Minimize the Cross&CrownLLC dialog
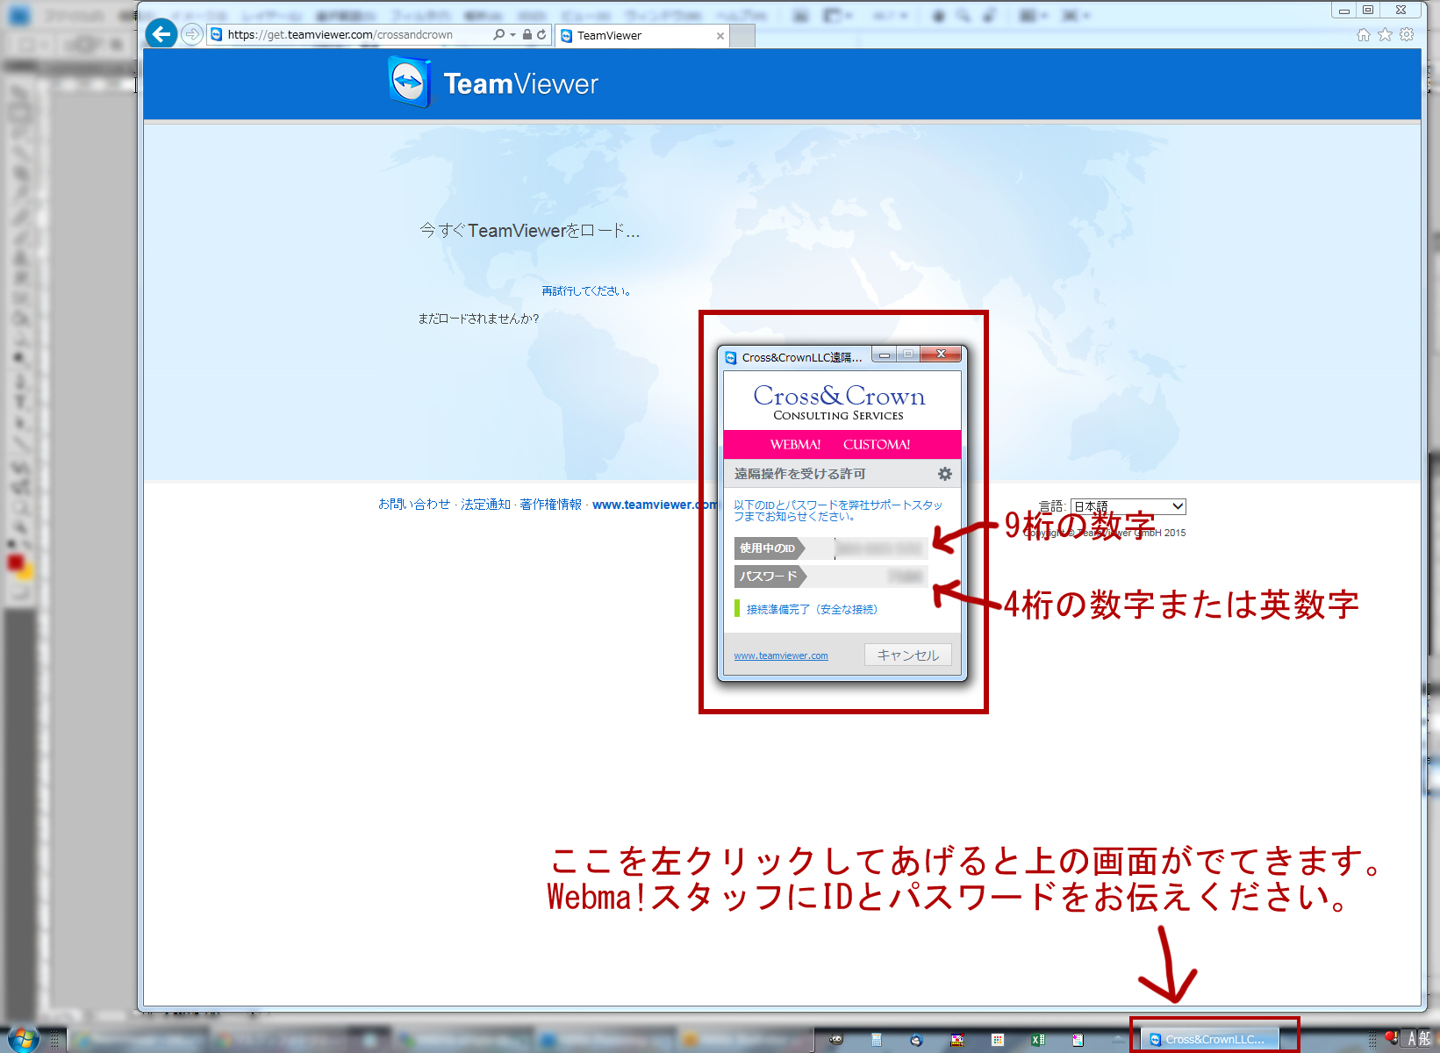This screenshot has width=1440, height=1053. point(885,355)
